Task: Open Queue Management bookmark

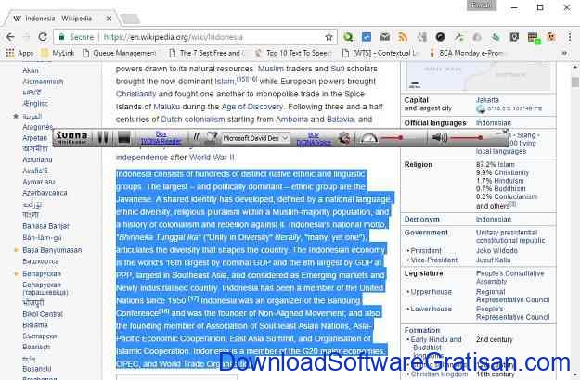Action: [x=119, y=53]
